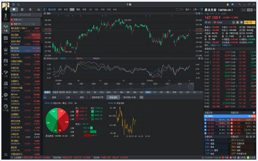Expand the yellow quick trade dropdown button
Image resolution: width=258 pixels, height=161 pixels.
(x=250, y=22)
